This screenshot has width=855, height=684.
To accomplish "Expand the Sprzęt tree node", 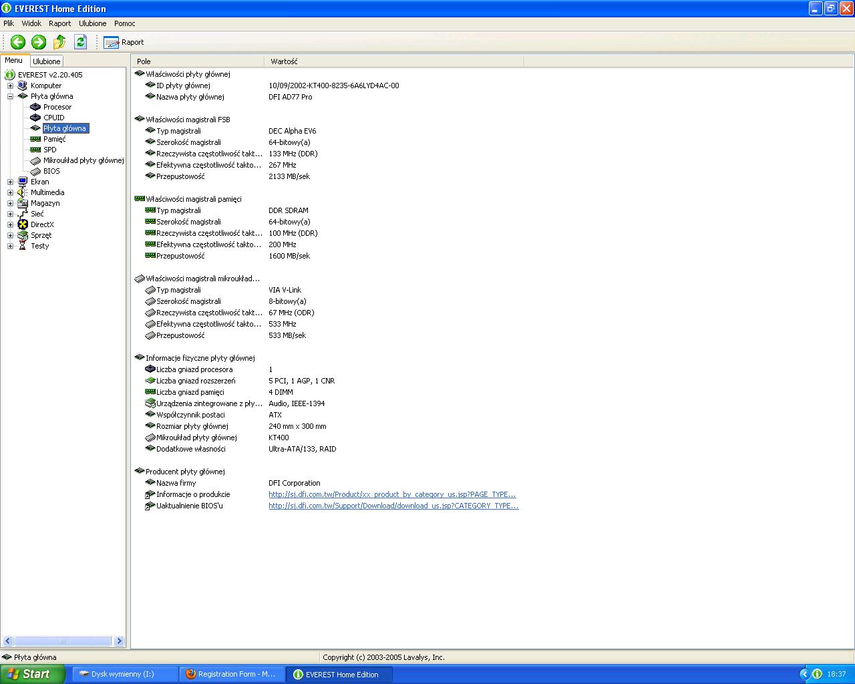I will (10, 235).
